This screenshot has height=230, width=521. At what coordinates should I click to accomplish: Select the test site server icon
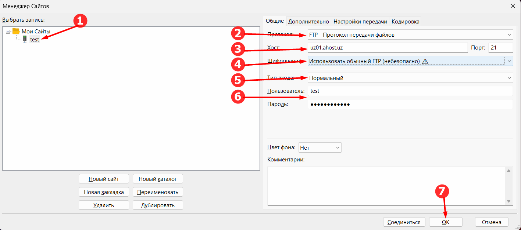(x=25, y=39)
